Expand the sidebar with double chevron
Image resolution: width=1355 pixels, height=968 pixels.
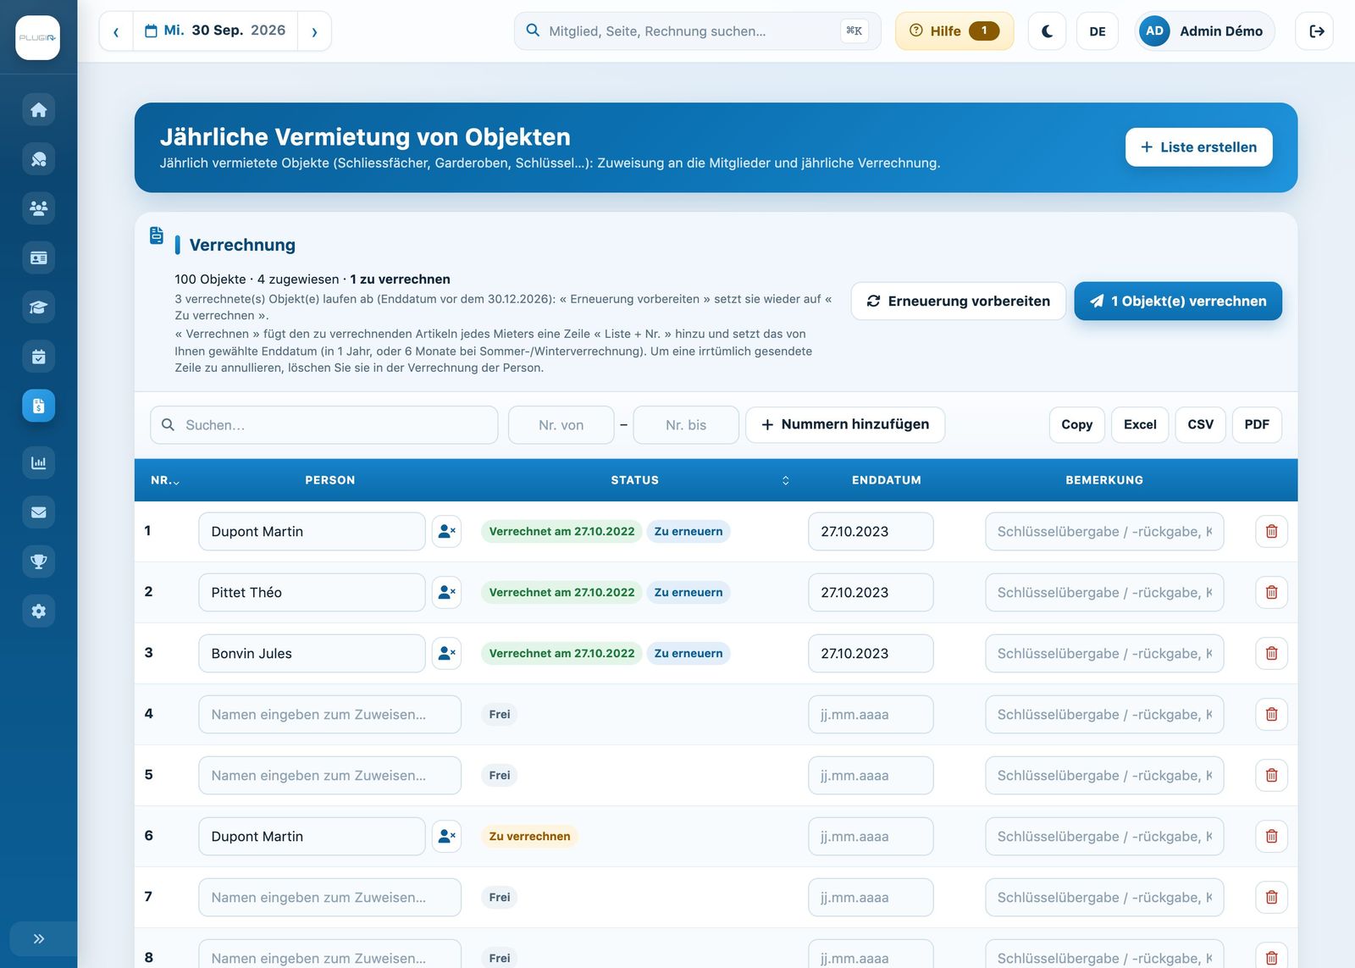(x=38, y=938)
